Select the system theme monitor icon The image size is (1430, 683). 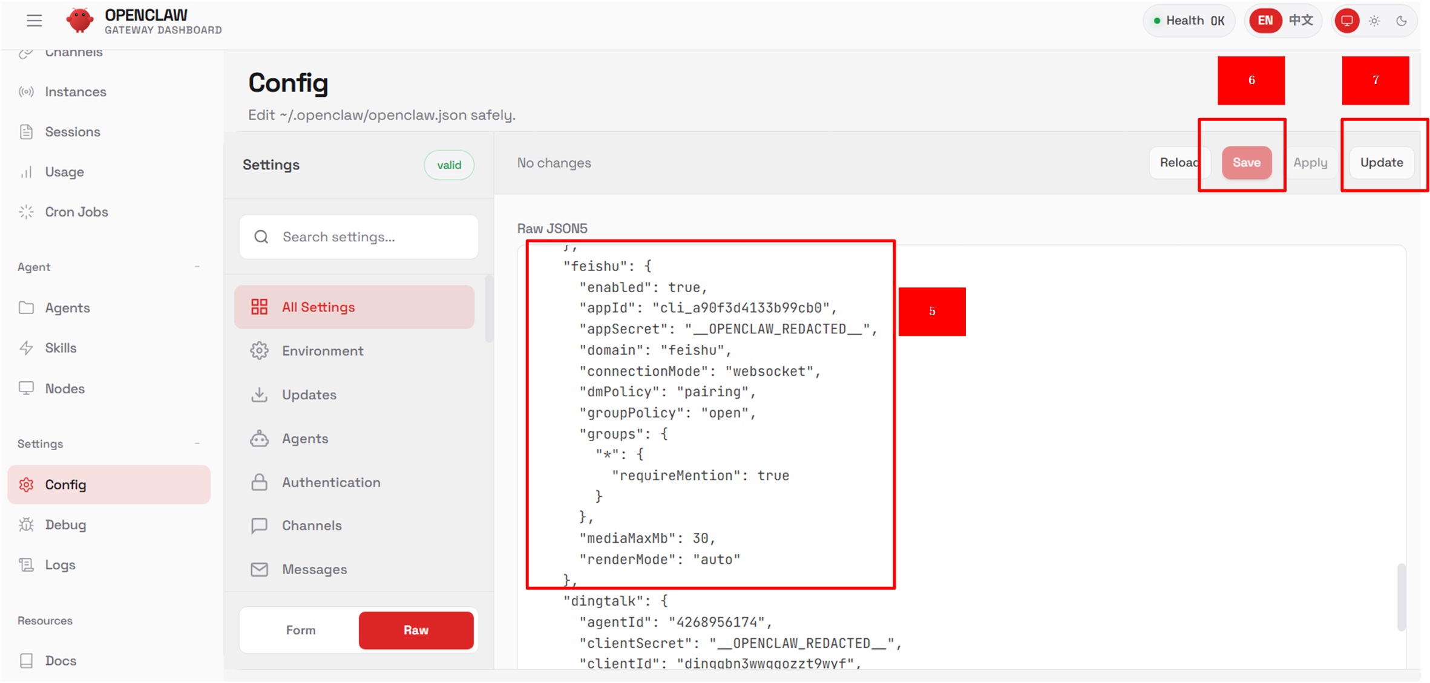click(1346, 21)
